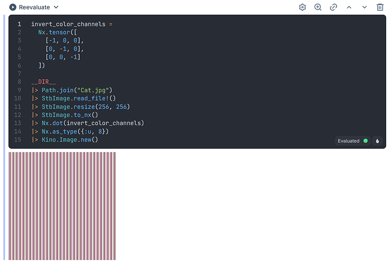This screenshot has height=264, width=389.
Task: Move the cell up
Action: pyautogui.click(x=349, y=7)
